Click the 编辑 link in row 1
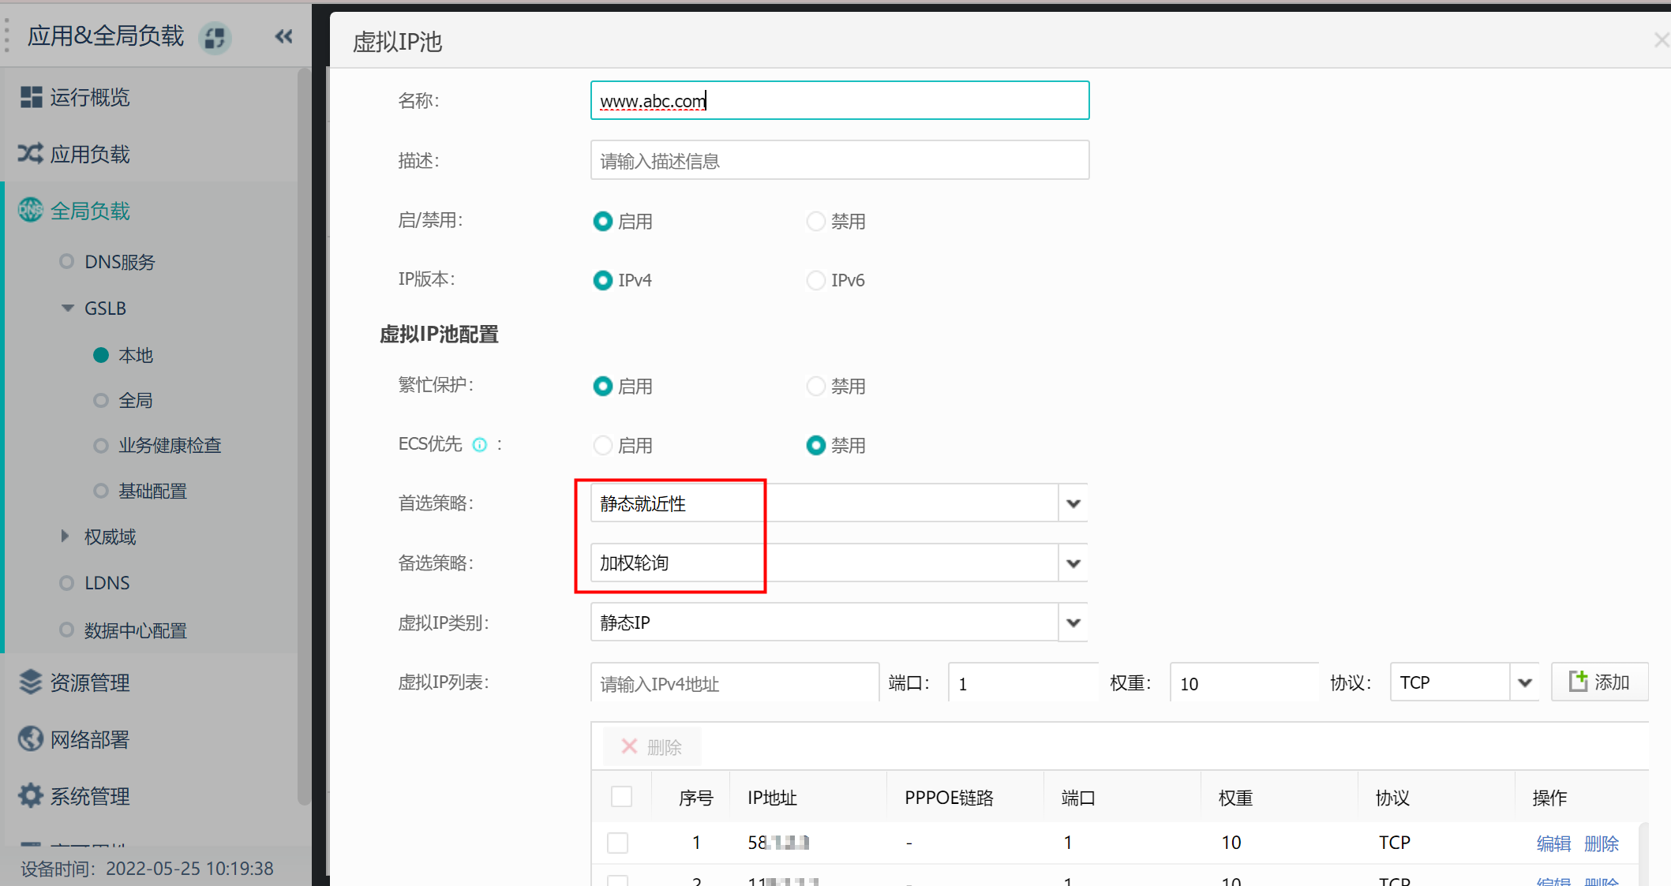 click(1553, 843)
